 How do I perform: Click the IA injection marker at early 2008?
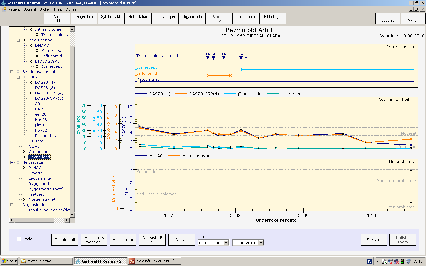point(241,58)
